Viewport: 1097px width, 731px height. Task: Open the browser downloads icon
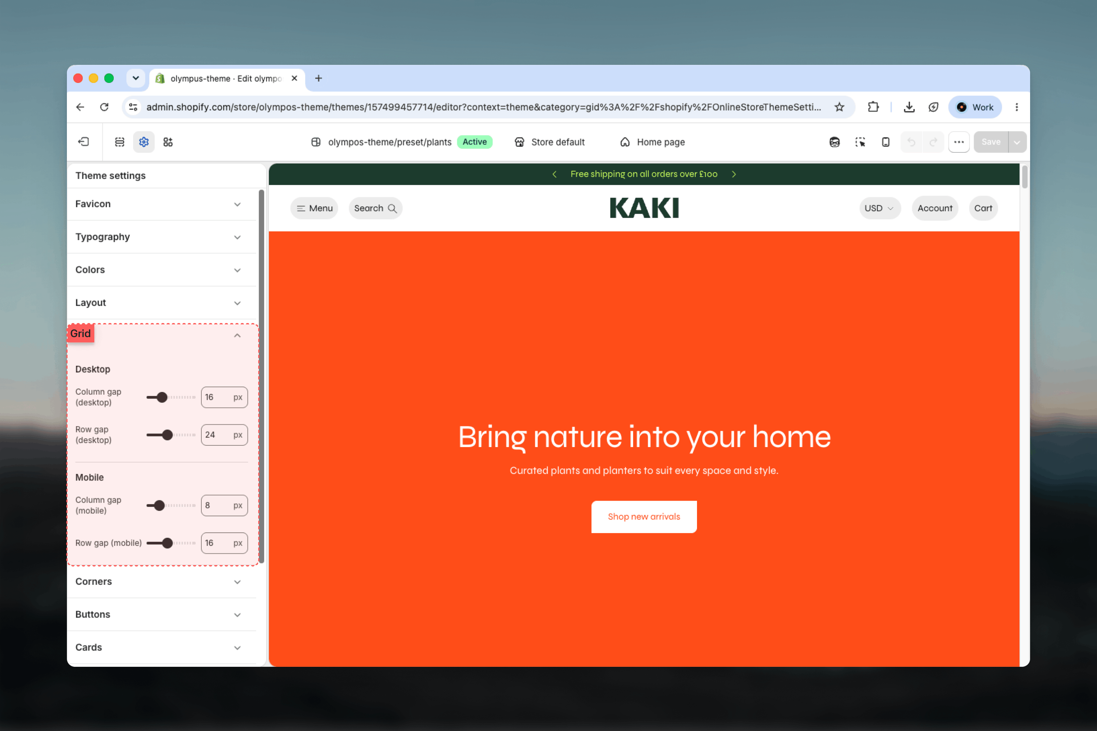point(909,107)
